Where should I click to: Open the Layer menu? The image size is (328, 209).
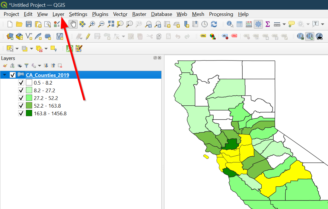pyautogui.click(x=58, y=14)
